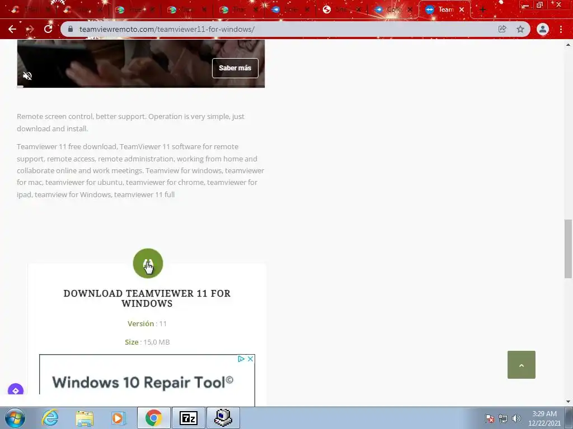Open Chrome's three-dot menu
573x429 pixels.
tap(561, 29)
